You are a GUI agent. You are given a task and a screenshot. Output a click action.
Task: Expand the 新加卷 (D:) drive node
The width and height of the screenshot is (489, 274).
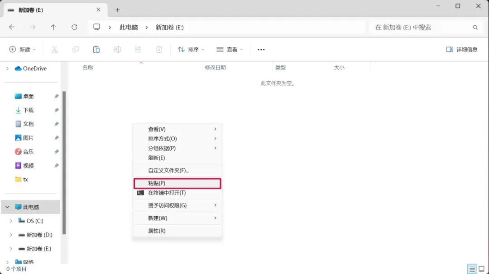click(x=11, y=235)
